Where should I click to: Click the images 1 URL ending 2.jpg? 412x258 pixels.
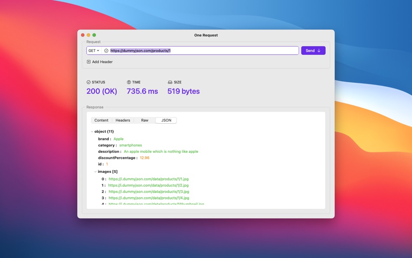point(148,185)
